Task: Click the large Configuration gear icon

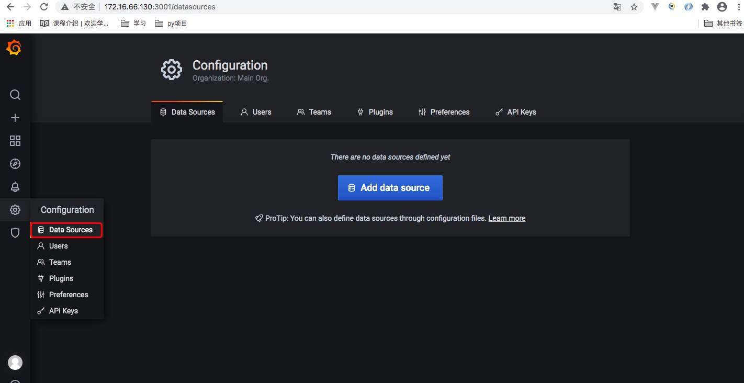Action: coord(172,70)
